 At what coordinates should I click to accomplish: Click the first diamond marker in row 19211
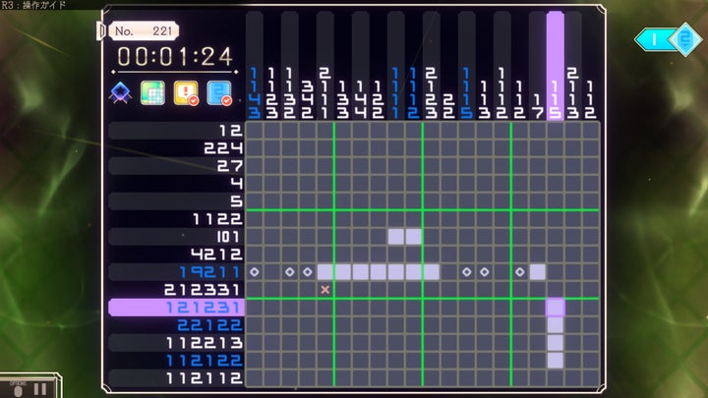255,272
